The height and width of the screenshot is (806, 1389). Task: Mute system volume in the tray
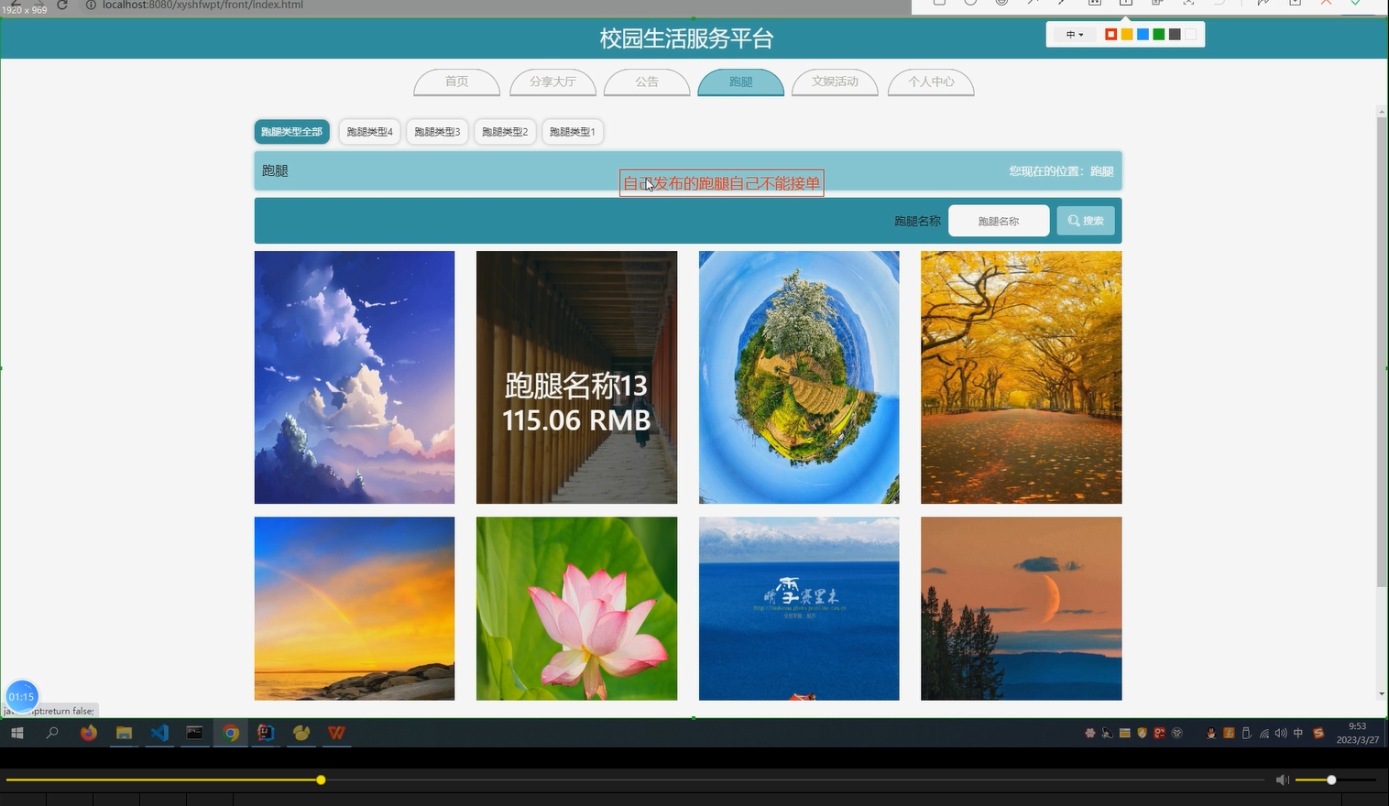1281,733
